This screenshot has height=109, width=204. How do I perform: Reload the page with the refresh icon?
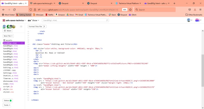[x=14, y=10]
